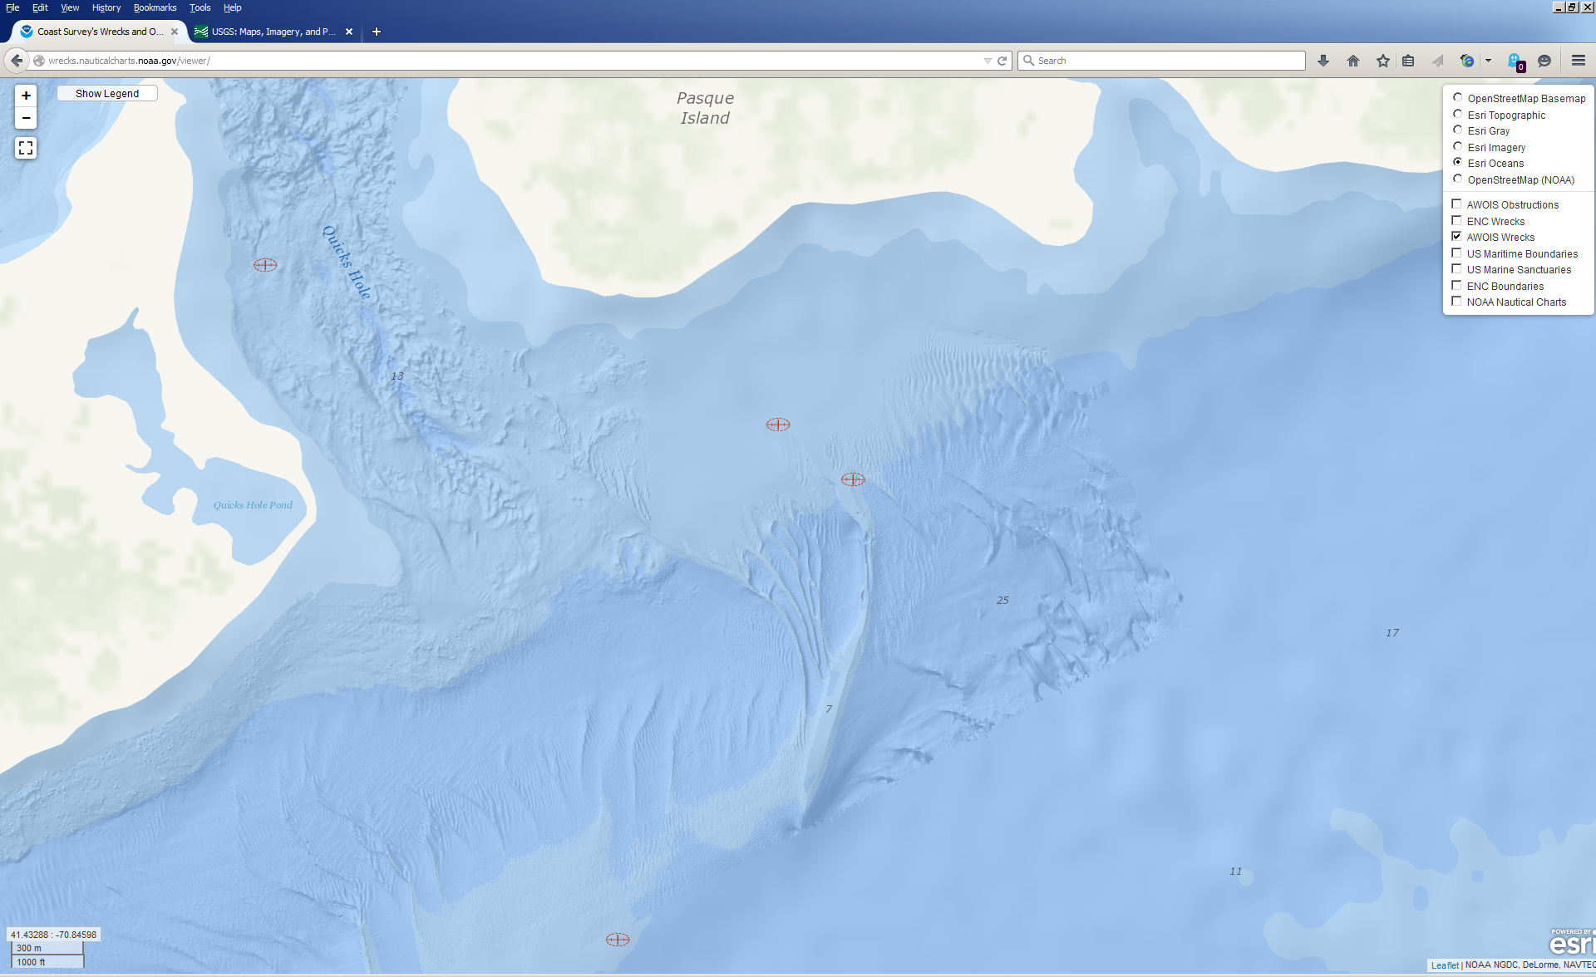Switch to the USGS Maps tab

(272, 32)
